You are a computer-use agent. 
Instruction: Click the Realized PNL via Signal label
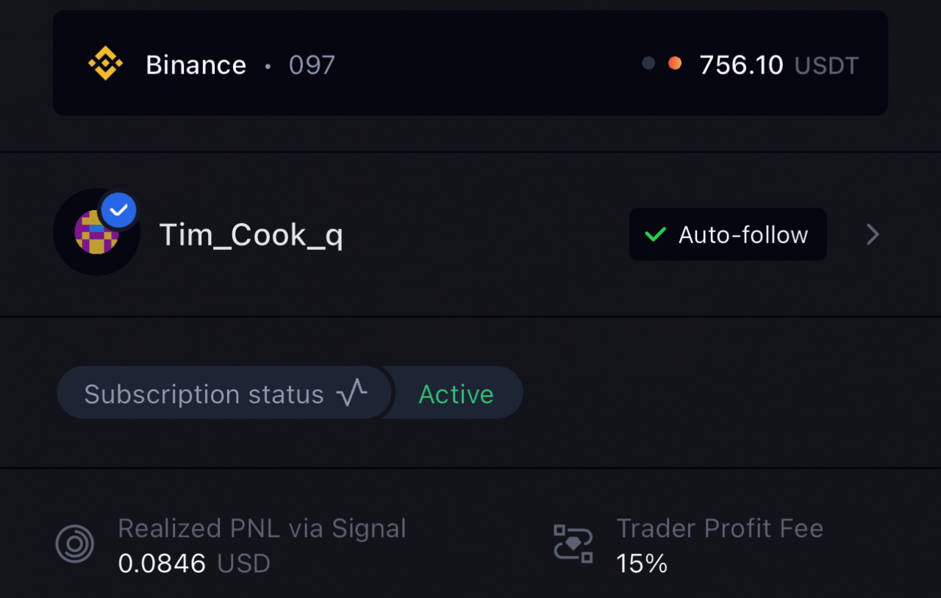click(262, 528)
